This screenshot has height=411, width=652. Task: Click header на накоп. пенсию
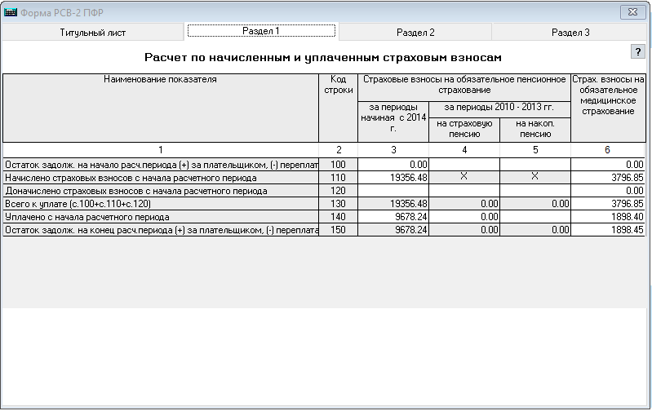(535, 130)
